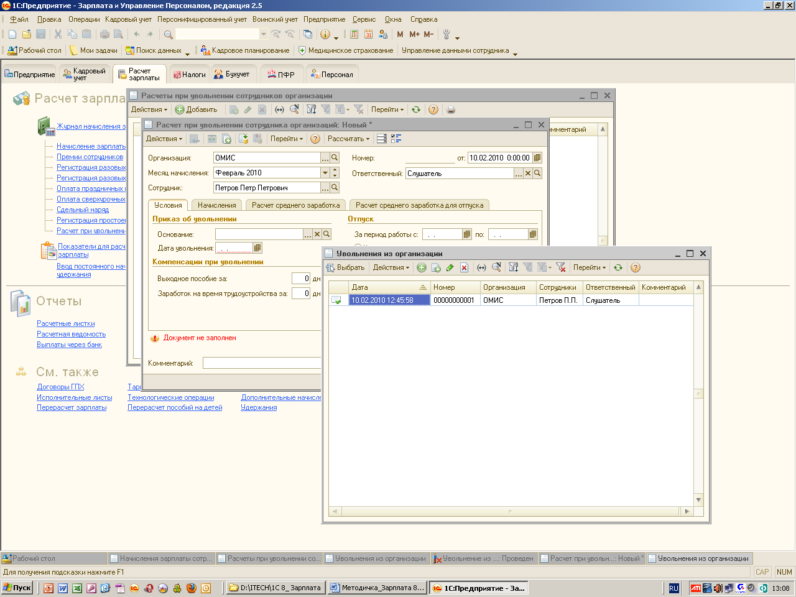Click the date interval icon in Увольнения из организации

pyautogui.click(x=481, y=267)
